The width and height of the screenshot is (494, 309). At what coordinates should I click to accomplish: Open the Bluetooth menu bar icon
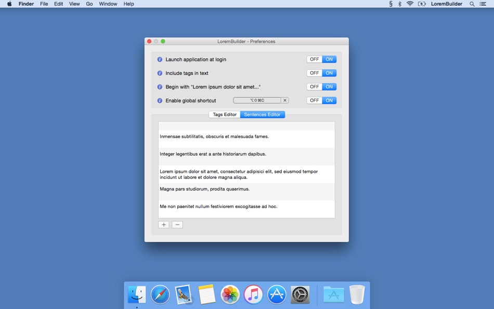pyautogui.click(x=399, y=4)
